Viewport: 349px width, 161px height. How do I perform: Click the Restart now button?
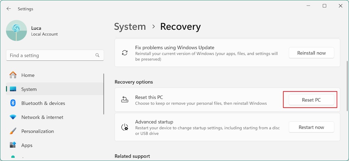tap(311, 127)
